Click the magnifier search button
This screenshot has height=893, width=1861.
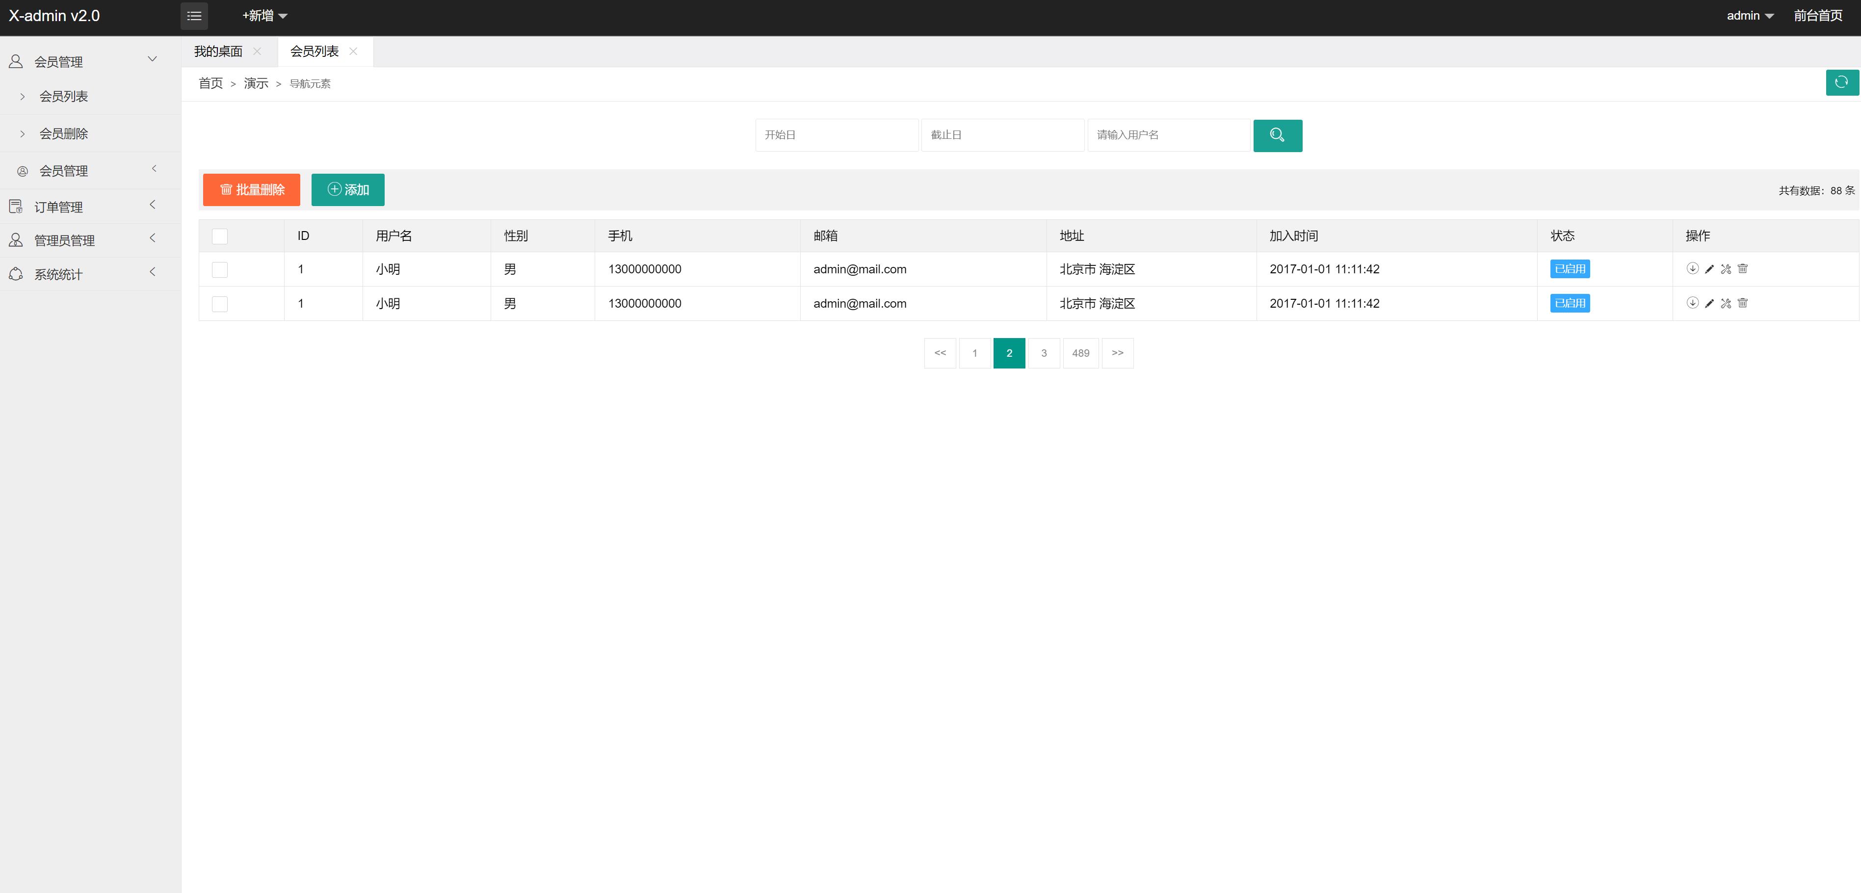[1277, 136]
